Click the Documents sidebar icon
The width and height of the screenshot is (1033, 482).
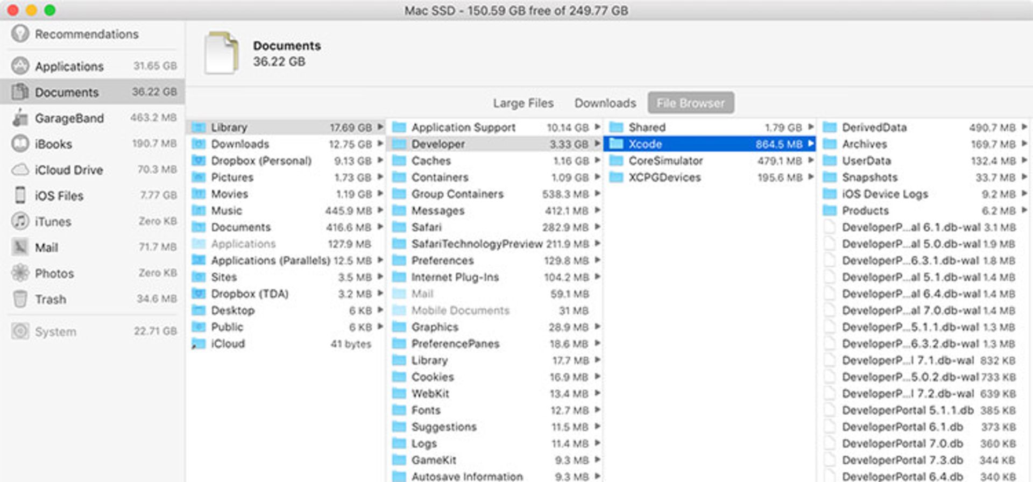point(20,91)
